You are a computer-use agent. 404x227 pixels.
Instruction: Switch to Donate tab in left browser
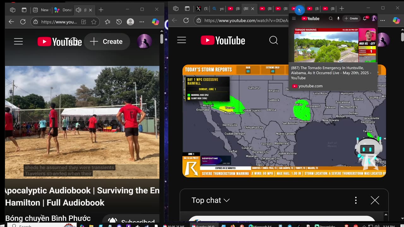pos(63,10)
